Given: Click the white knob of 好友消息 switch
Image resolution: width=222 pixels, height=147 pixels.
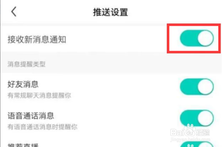Looking at the screenshot, I should tap(206, 87).
